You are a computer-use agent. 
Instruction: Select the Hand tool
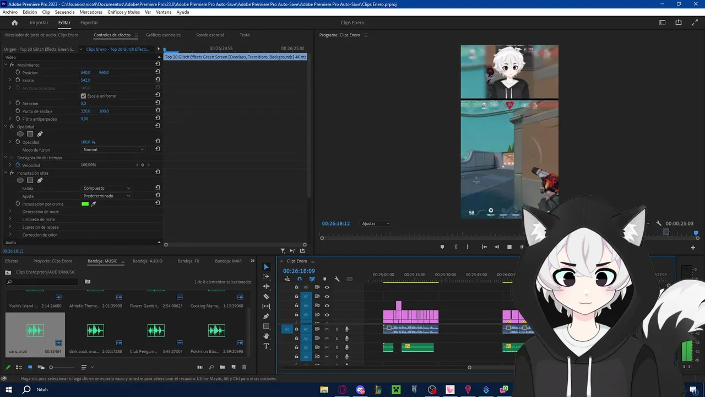[266, 336]
